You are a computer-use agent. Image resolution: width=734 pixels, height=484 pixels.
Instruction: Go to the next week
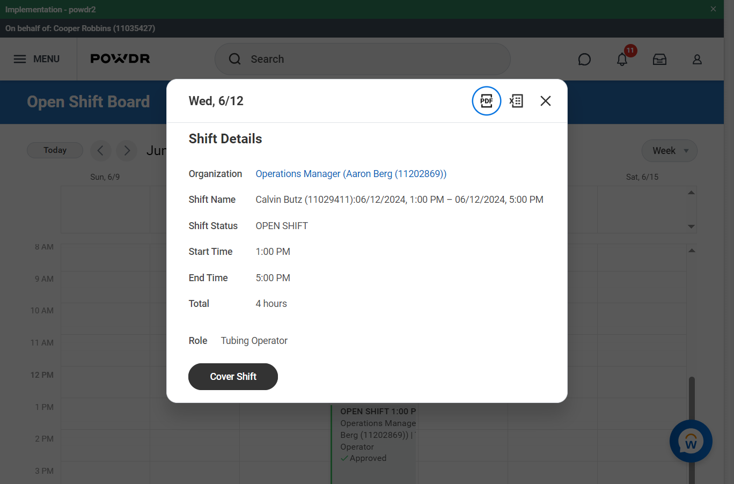127,151
